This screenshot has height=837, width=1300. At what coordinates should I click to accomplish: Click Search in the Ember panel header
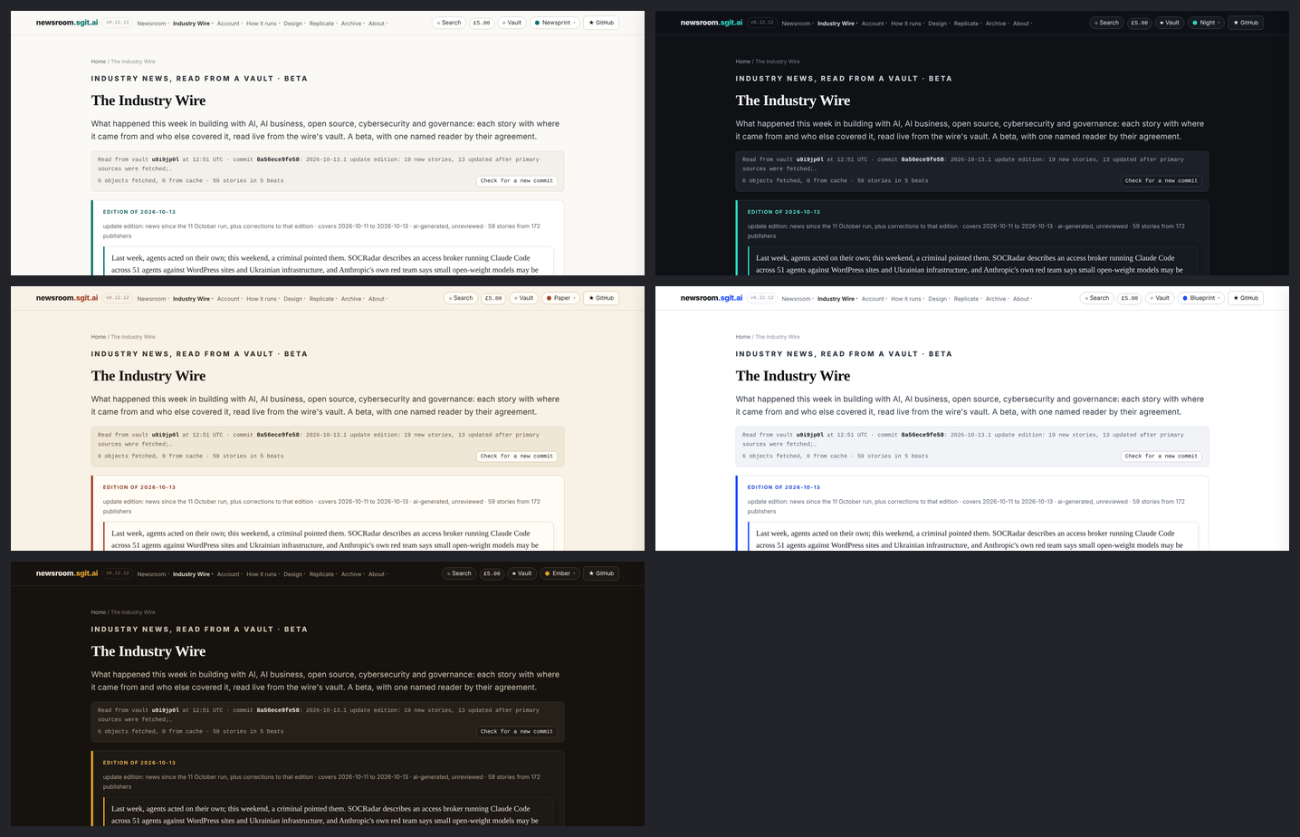tap(459, 573)
